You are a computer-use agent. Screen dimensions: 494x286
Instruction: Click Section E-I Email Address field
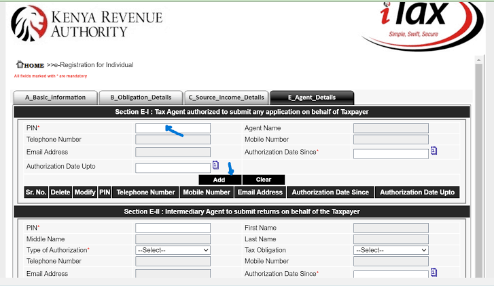coord(173,152)
